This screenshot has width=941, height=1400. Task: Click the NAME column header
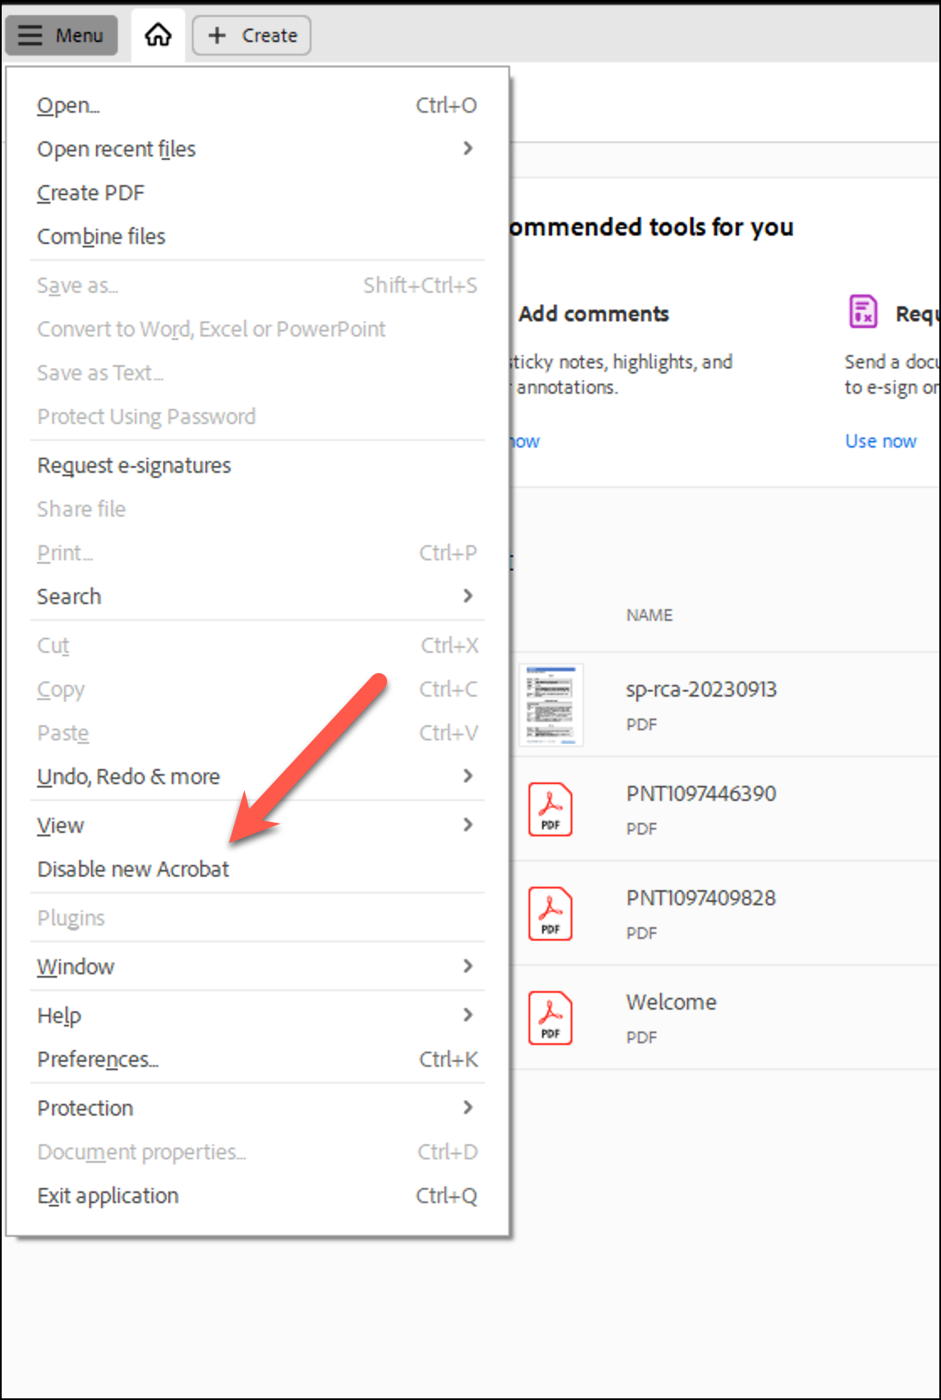649,615
